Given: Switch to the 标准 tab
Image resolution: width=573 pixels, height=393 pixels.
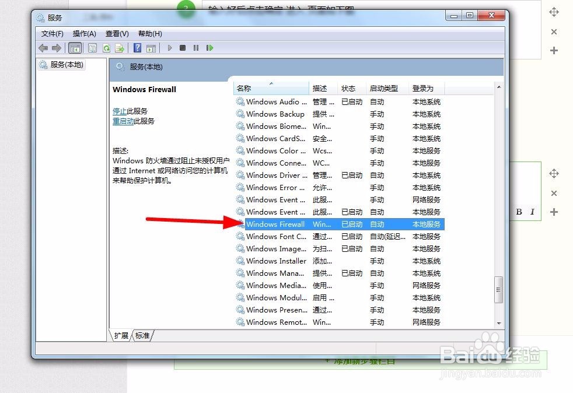Looking at the screenshot, I should click(x=142, y=335).
